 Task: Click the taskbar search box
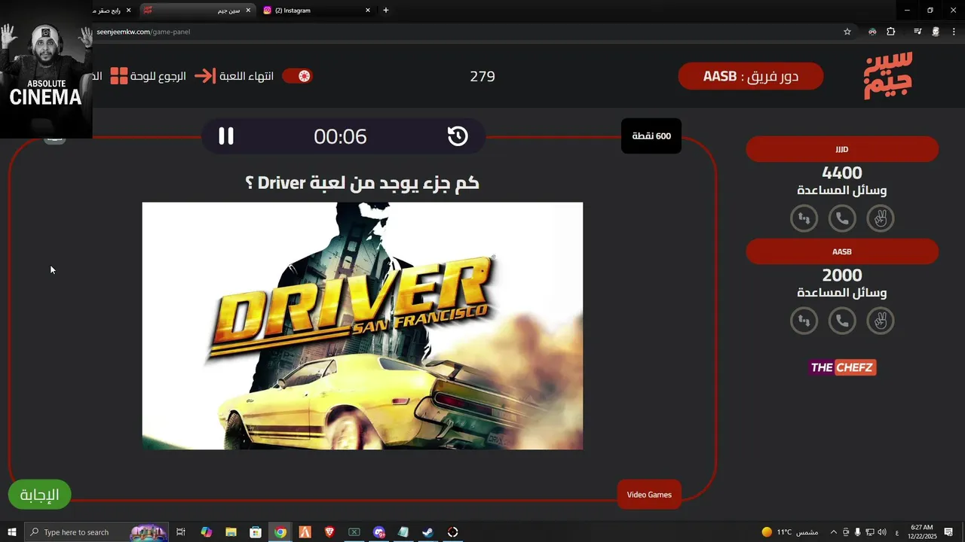96,532
